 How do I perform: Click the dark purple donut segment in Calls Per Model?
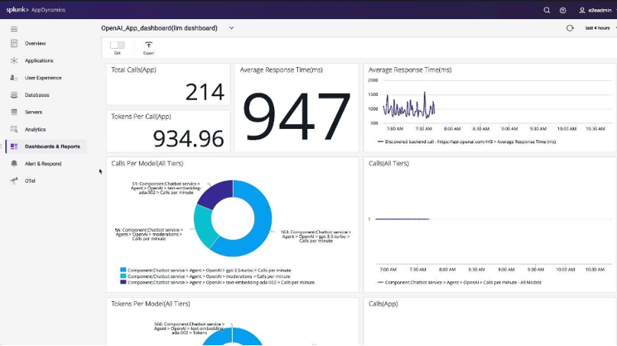pos(217,193)
